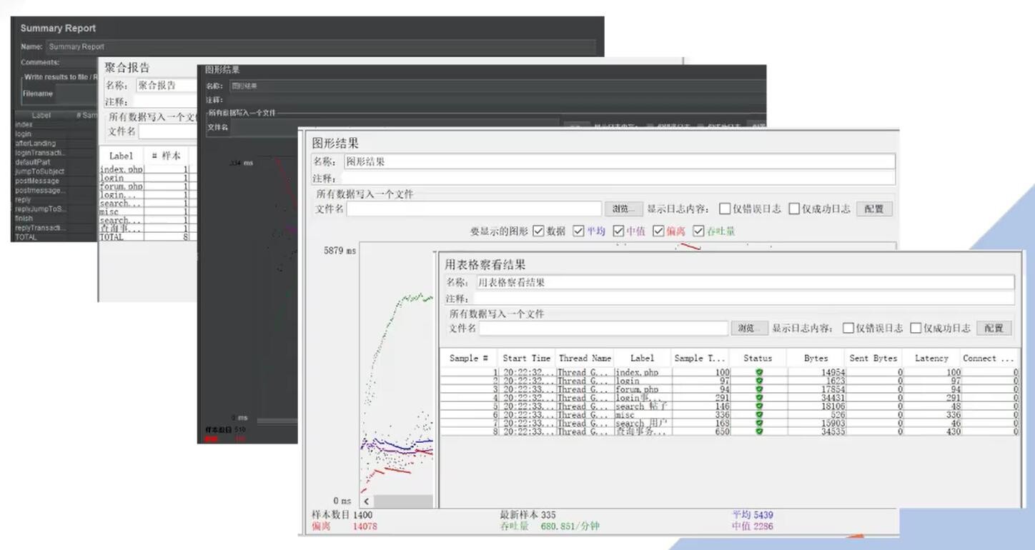Click the 文件名 field in the table results panel

(603, 328)
